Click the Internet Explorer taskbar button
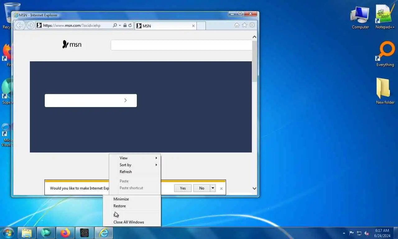The image size is (398, 239). pyautogui.click(x=104, y=233)
